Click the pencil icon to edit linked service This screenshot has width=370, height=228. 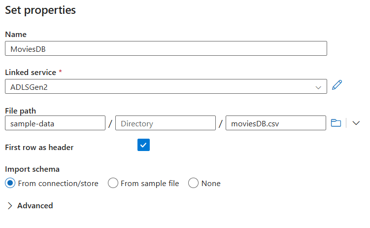337,85
